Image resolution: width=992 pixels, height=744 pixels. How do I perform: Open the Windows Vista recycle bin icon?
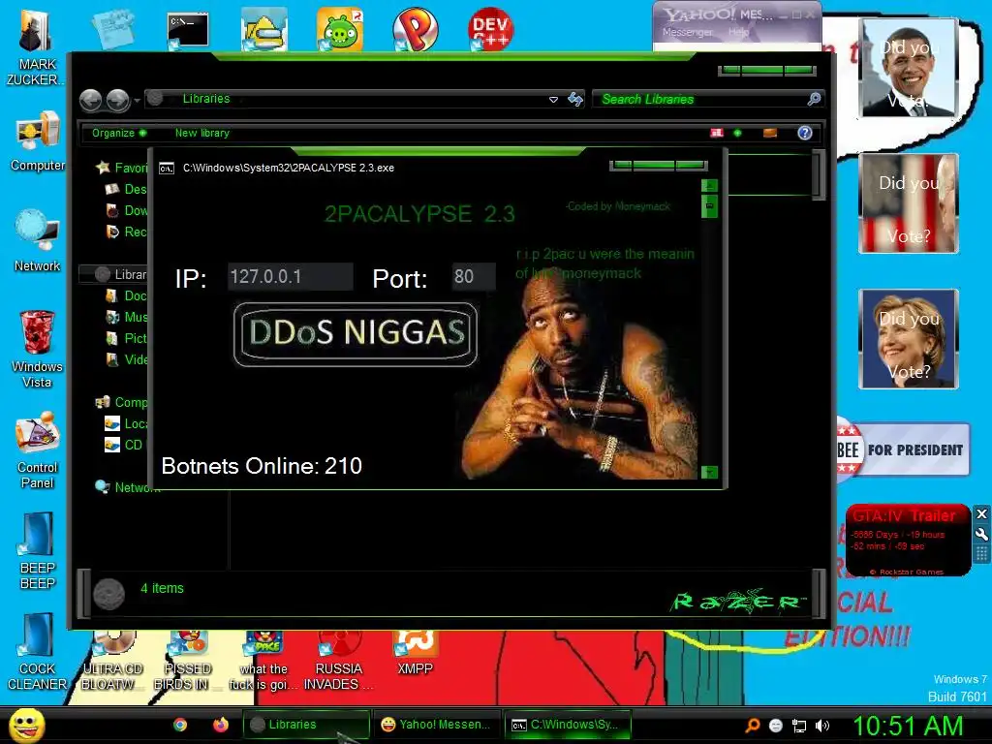click(x=38, y=349)
